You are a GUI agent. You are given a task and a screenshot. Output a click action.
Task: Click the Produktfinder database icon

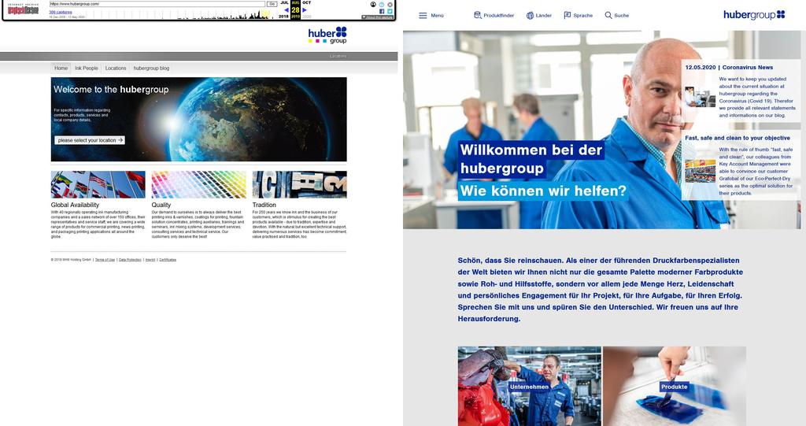coord(478,16)
